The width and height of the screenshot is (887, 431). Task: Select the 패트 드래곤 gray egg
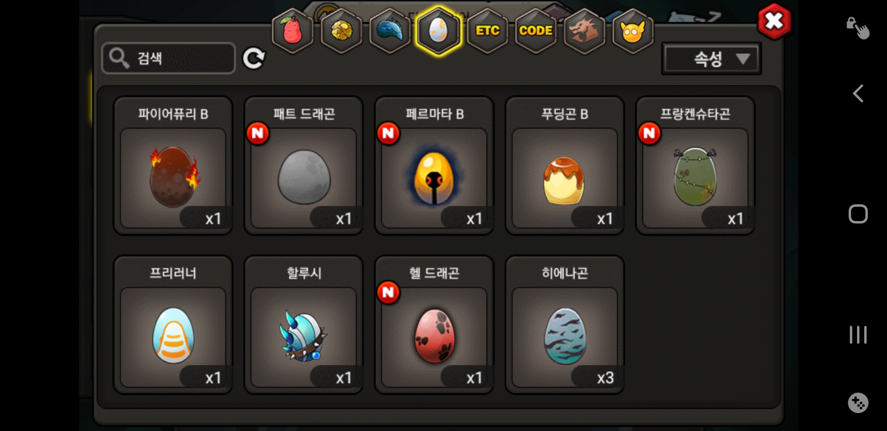coord(304,166)
